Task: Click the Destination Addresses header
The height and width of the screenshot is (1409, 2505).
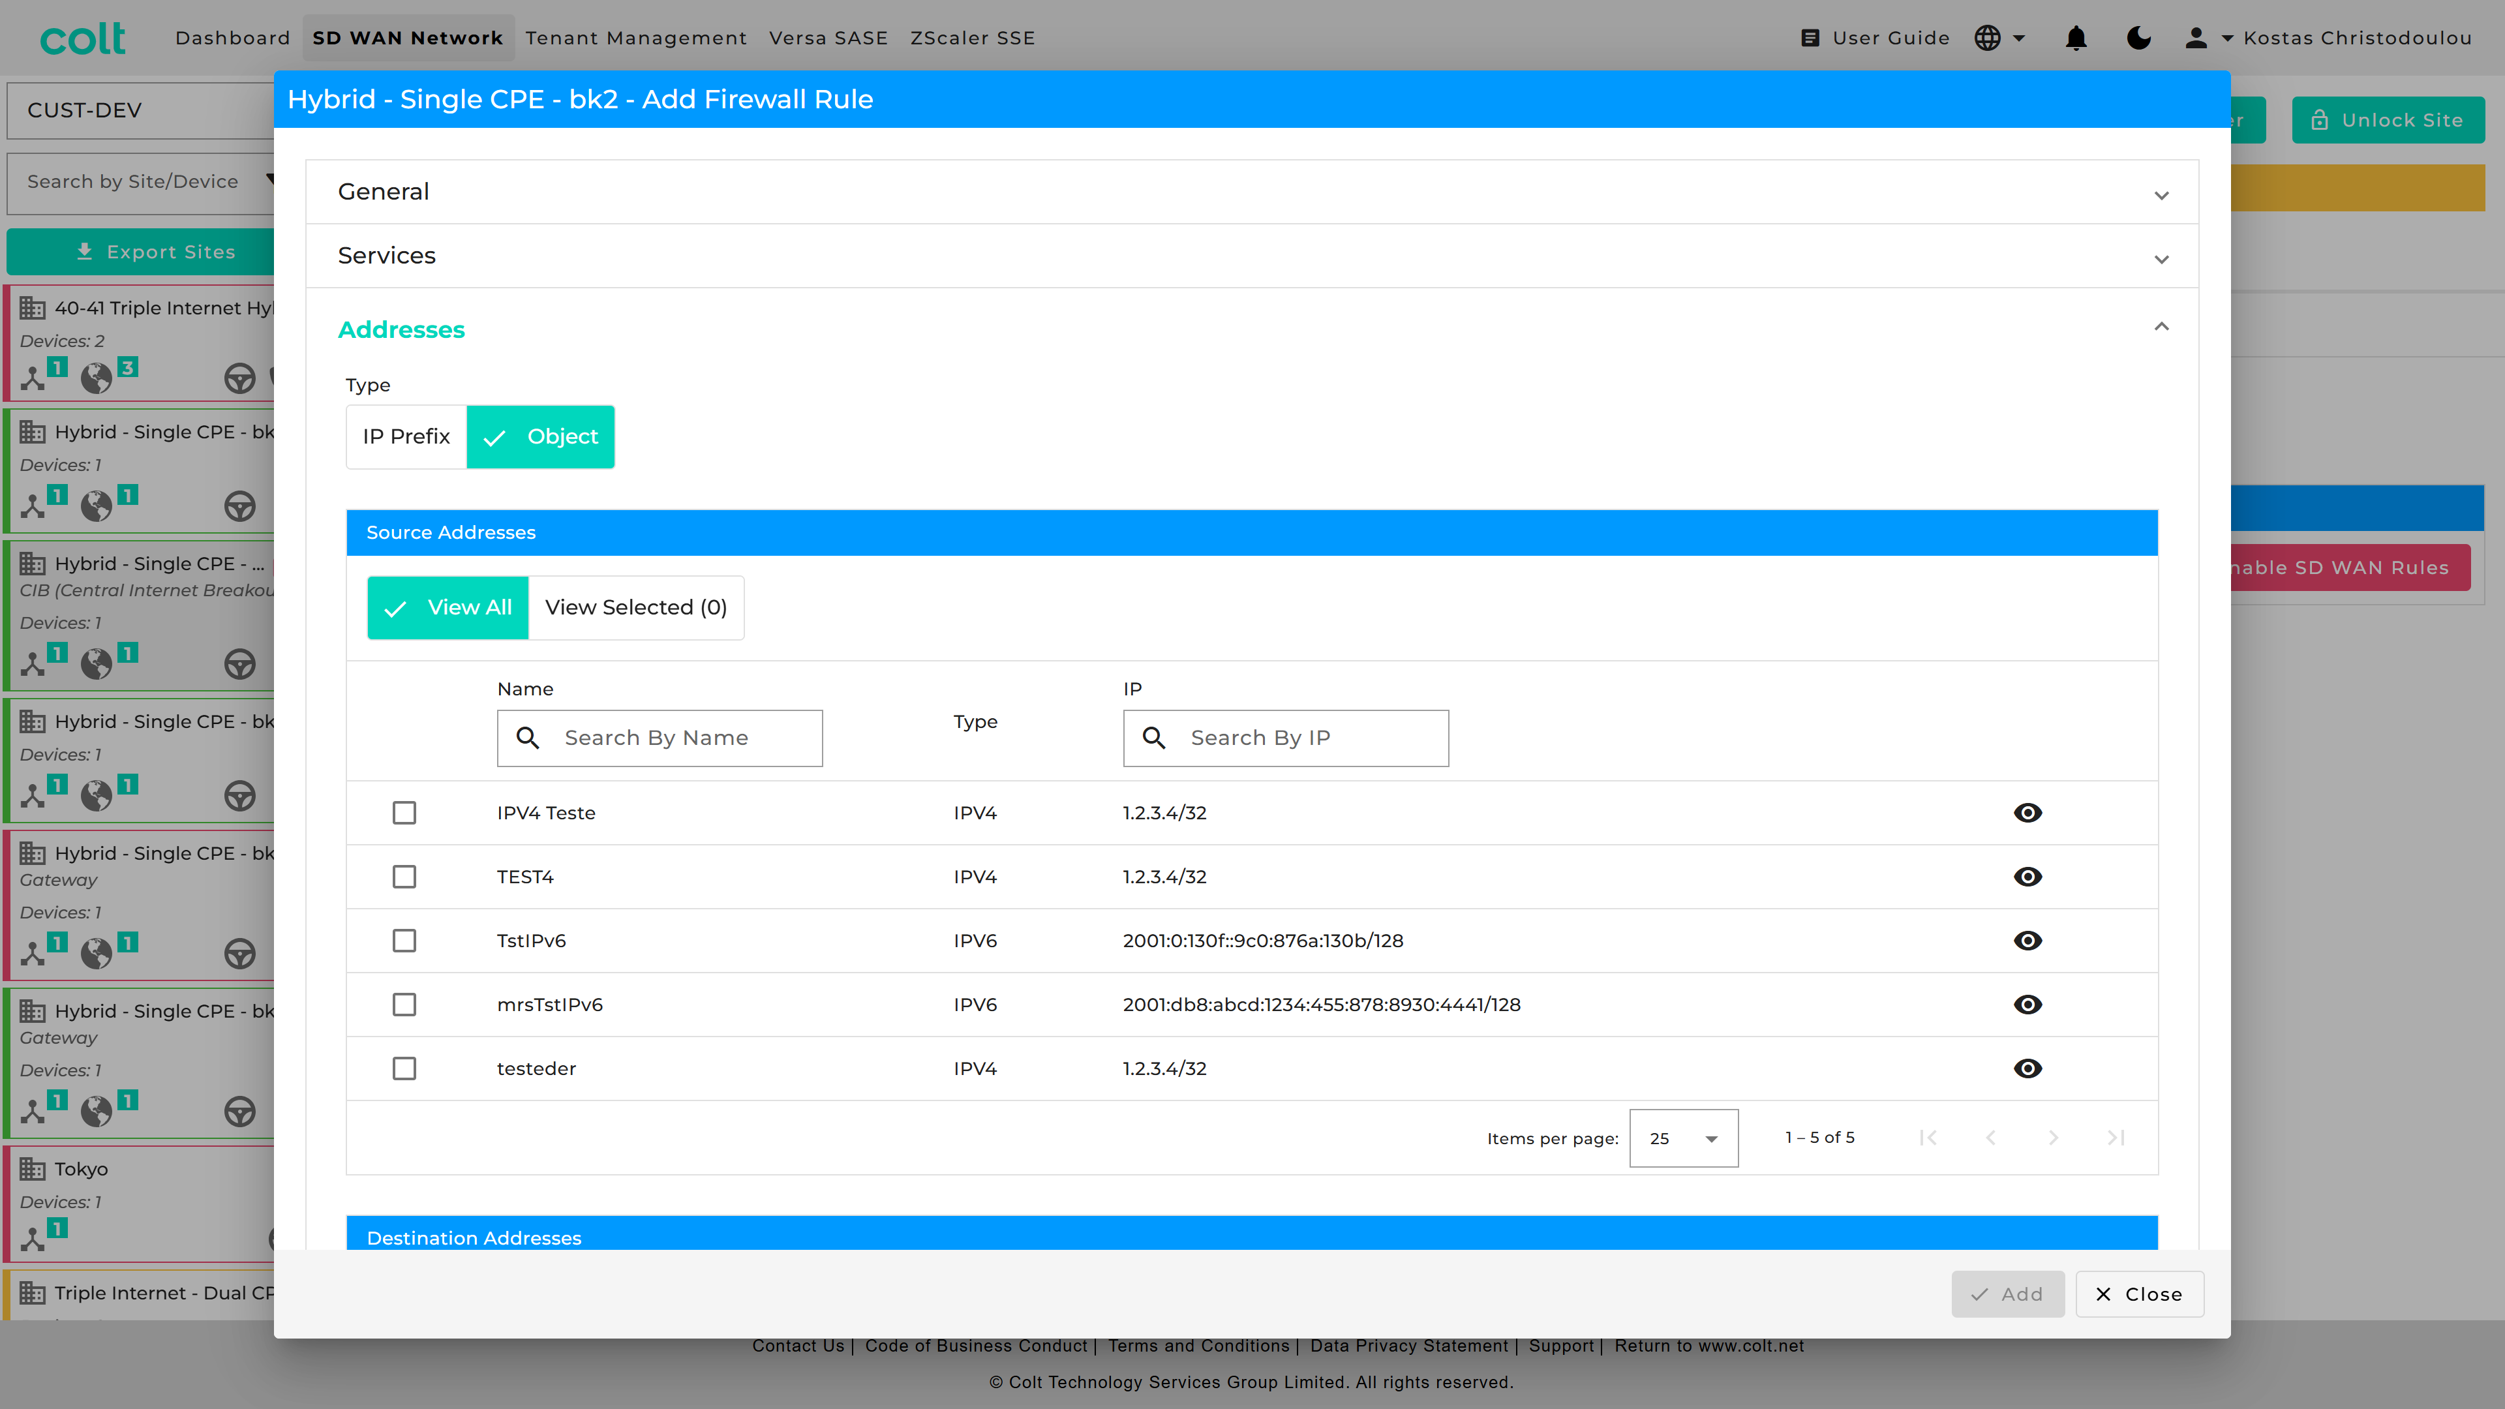Action: click(1252, 1233)
